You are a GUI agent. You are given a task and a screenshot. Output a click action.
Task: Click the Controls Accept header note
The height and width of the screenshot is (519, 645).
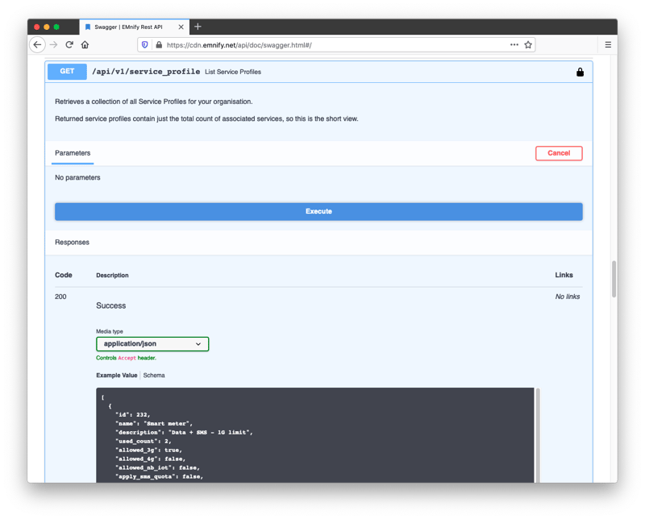(126, 358)
